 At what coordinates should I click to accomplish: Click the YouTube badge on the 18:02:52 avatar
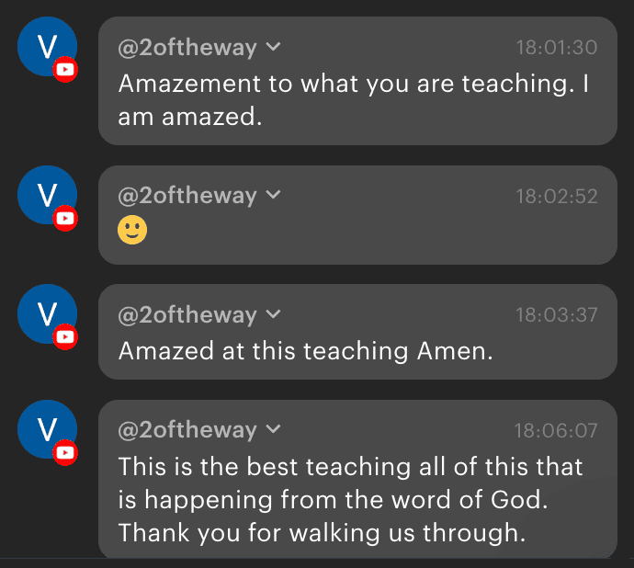tap(65, 219)
